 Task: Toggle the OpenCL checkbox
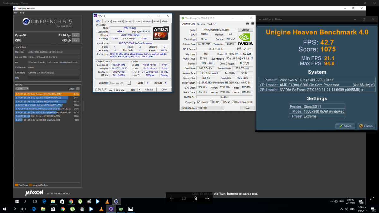(x=199, y=102)
